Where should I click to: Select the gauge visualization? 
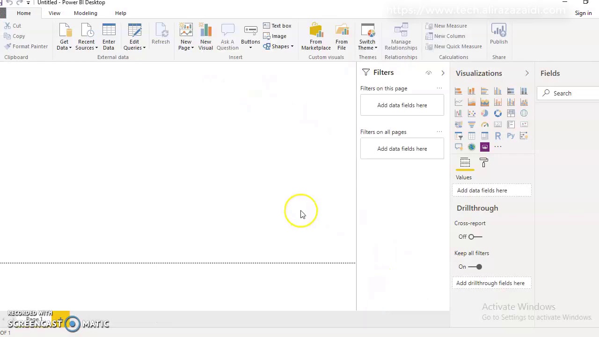(485, 125)
